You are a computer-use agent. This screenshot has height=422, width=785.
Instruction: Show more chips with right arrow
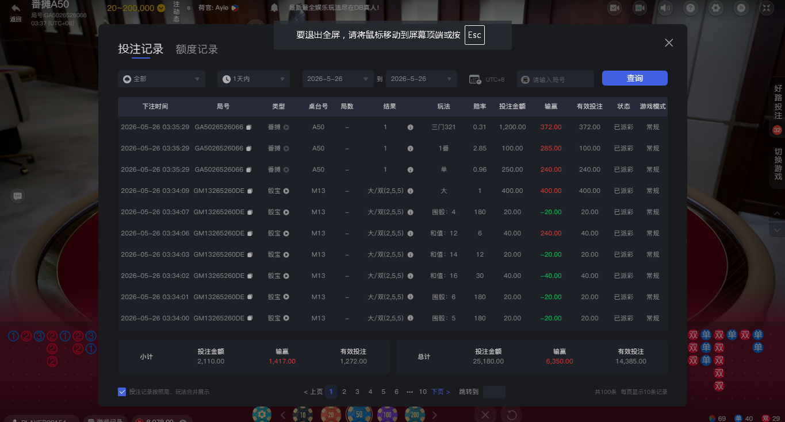(x=435, y=415)
